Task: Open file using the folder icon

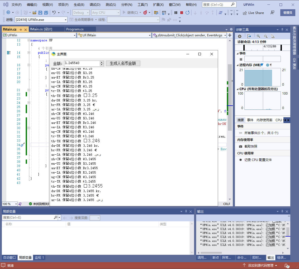Action: [35, 13]
